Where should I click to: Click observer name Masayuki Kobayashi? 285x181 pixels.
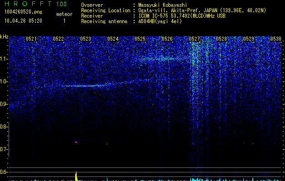pyautogui.click(x=163, y=5)
